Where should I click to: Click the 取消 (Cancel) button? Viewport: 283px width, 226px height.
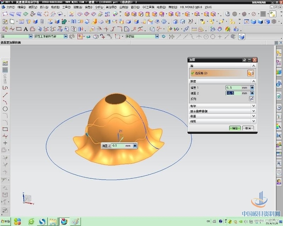point(248,128)
